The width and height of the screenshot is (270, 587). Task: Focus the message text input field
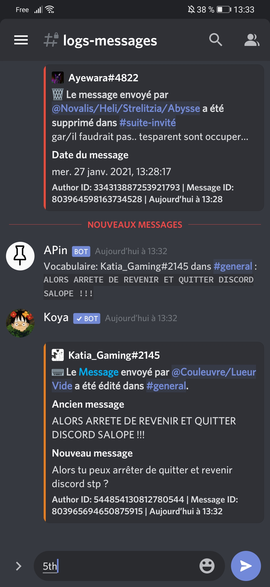pos(120,566)
